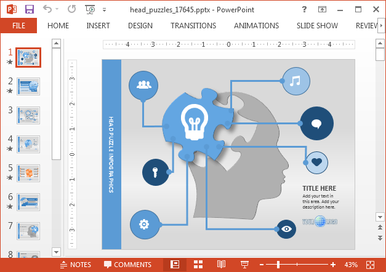Switch to the HOME ribbon tab
Image resolution: width=386 pixels, height=272 pixels.
pyautogui.click(x=58, y=26)
